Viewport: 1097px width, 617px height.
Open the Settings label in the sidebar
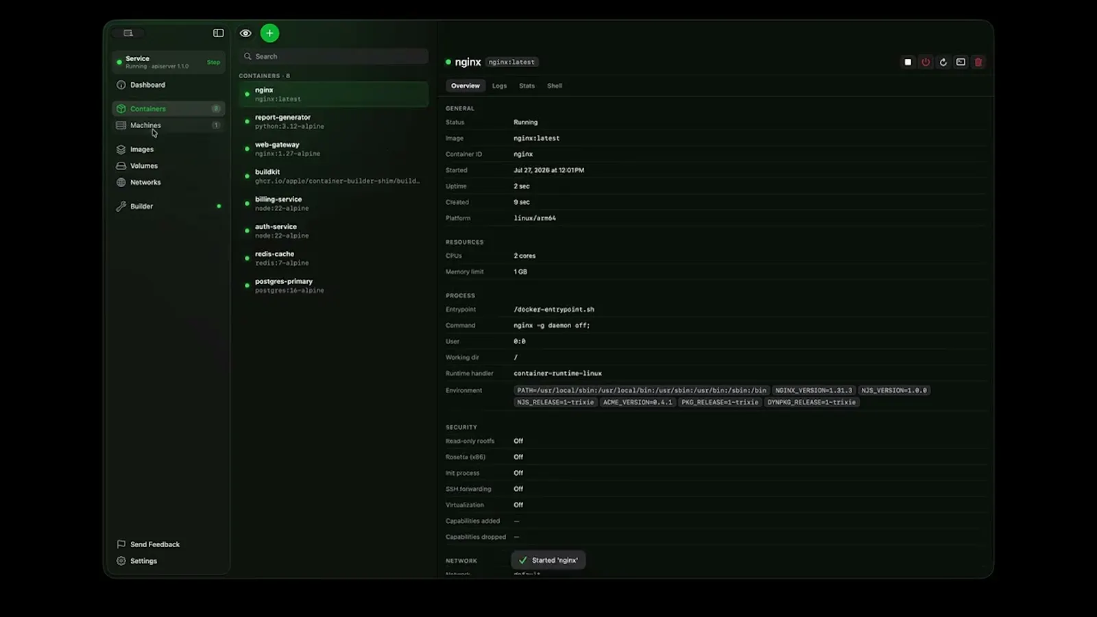click(144, 561)
